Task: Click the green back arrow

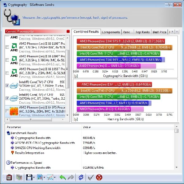Action: [63, 177]
